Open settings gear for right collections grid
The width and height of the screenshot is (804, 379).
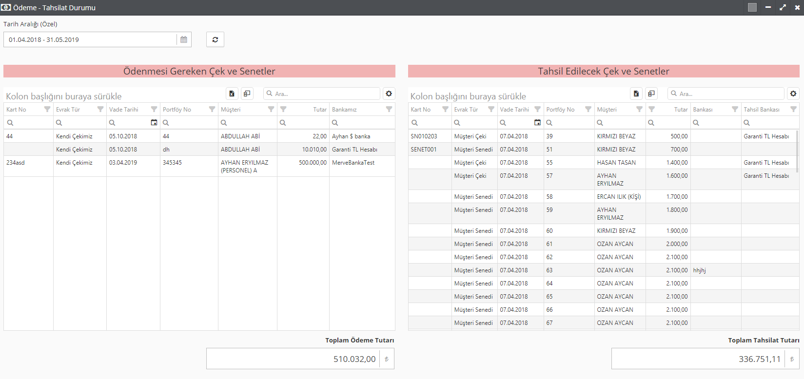click(x=793, y=94)
